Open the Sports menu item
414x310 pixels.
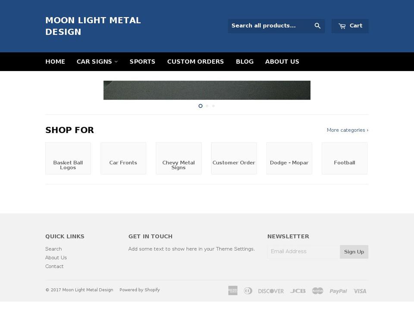tap(142, 62)
